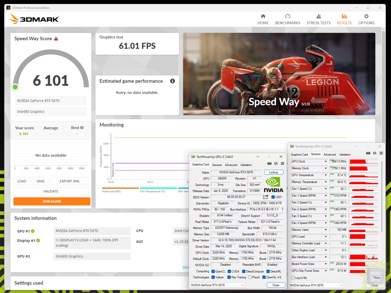Click Close in GPU-Z Graphics Card window
Image resolution: width=391 pixels, height=293 pixels.
tap(276, 285)
